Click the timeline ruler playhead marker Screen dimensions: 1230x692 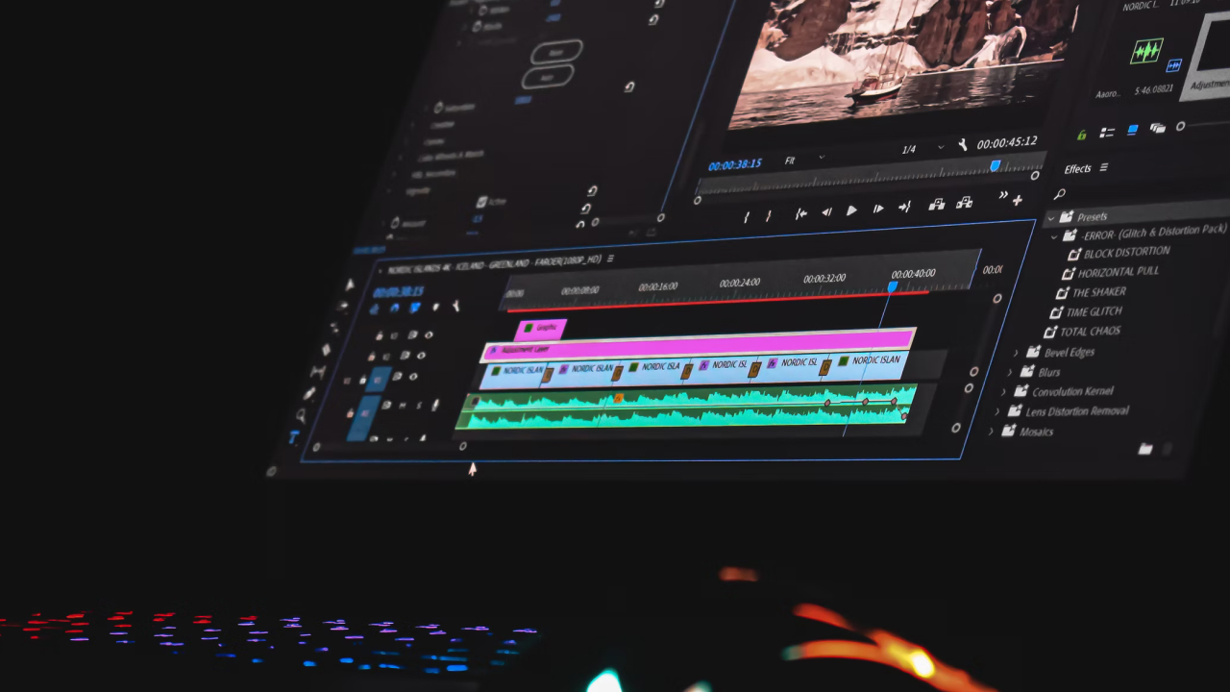(893, 285)
